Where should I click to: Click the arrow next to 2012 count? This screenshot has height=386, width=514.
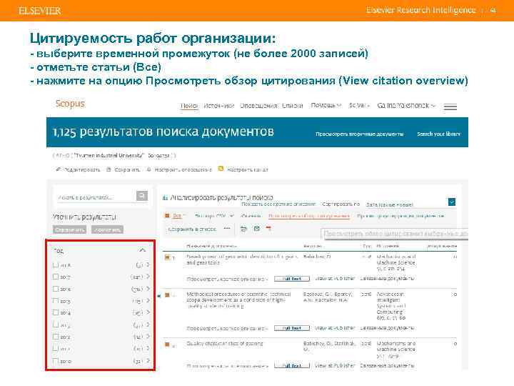pyautogui.click(x=148, y=337)
